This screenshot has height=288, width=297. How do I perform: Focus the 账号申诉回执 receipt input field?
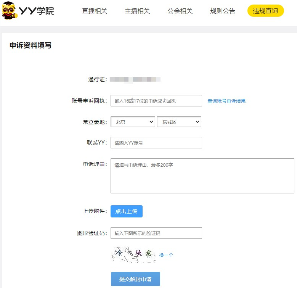156,101
